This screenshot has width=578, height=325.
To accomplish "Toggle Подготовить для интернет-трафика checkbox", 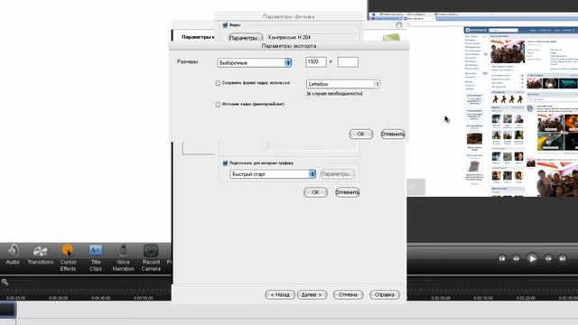I will [225, 163].
